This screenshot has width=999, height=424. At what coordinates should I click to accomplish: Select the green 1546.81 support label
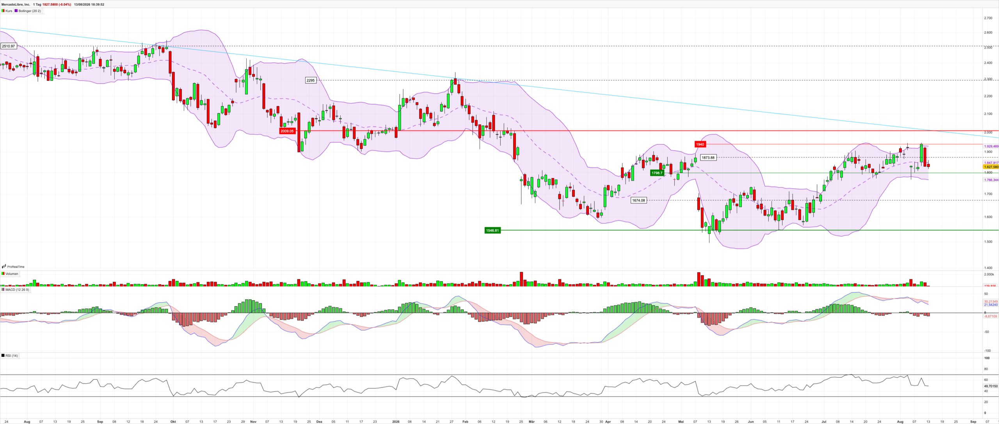[x=492, y=230]
